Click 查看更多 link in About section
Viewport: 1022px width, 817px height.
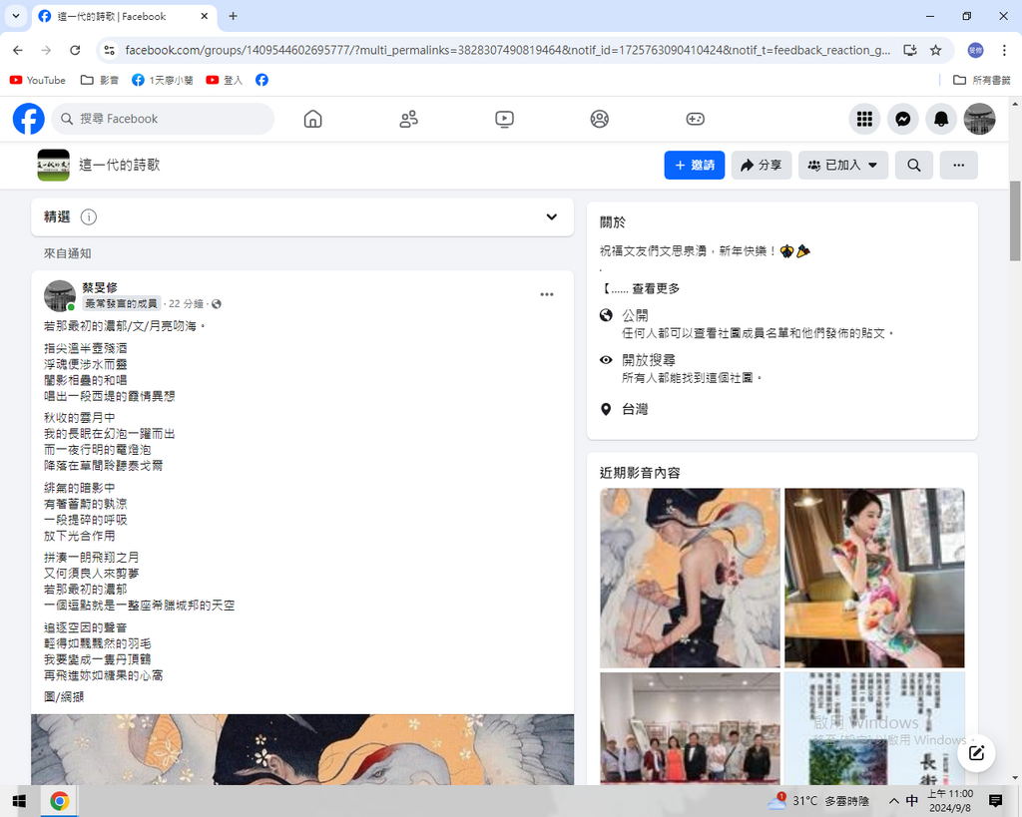coord(656,288)
